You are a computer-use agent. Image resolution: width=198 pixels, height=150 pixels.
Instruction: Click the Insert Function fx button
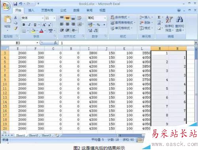tap(55, 43)
